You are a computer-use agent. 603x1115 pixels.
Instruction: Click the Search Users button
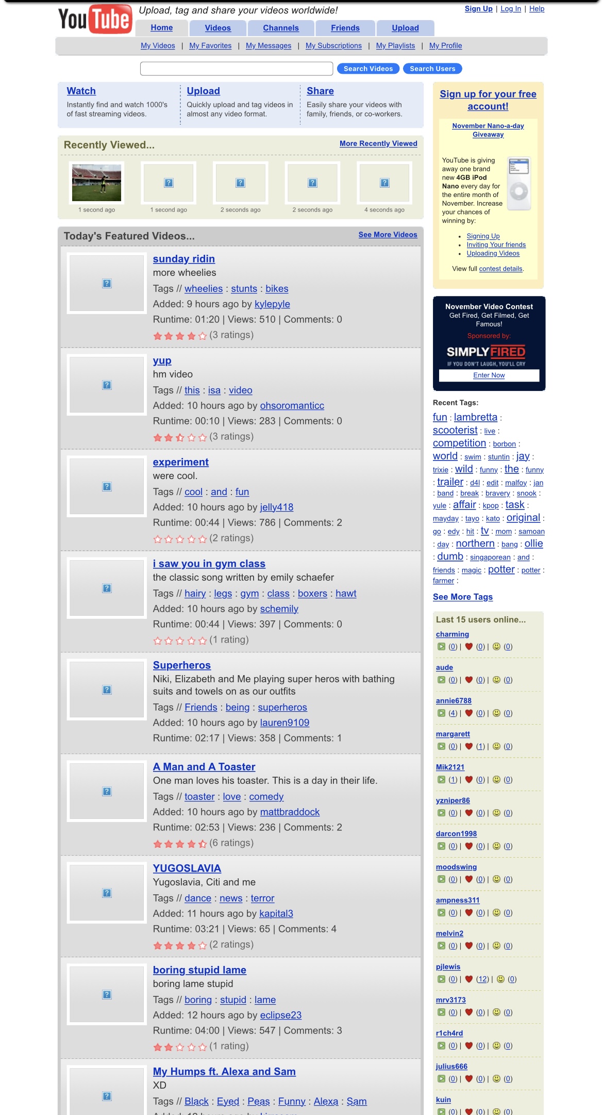tap(432, 69)
